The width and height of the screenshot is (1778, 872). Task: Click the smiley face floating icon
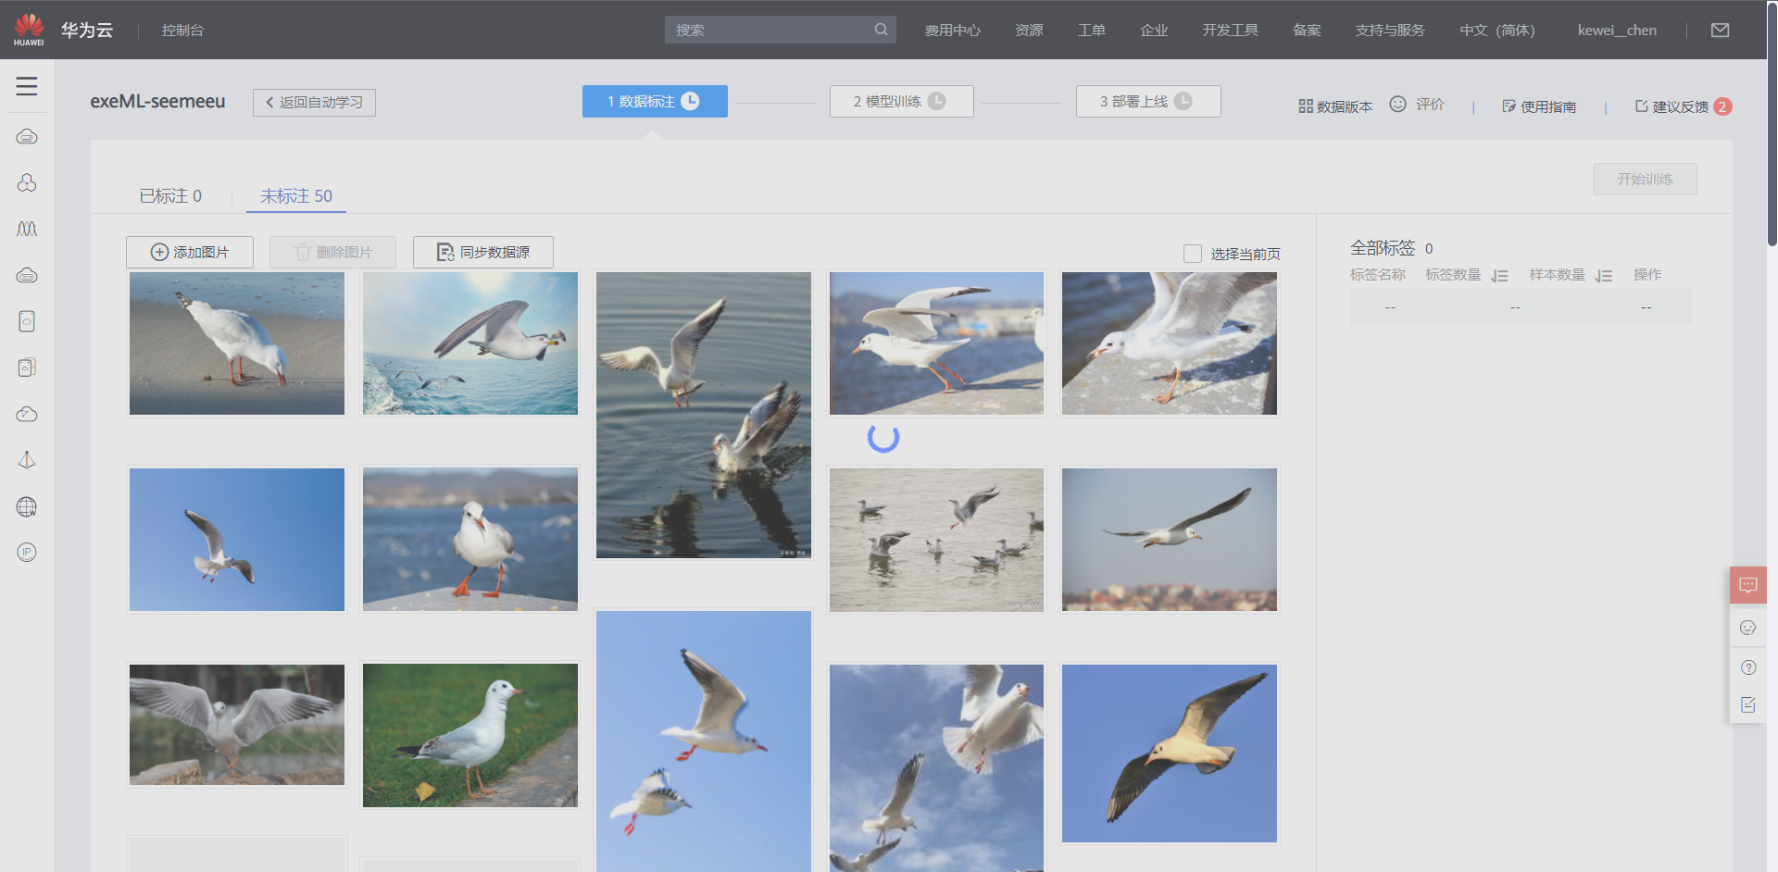[1748, 628]
